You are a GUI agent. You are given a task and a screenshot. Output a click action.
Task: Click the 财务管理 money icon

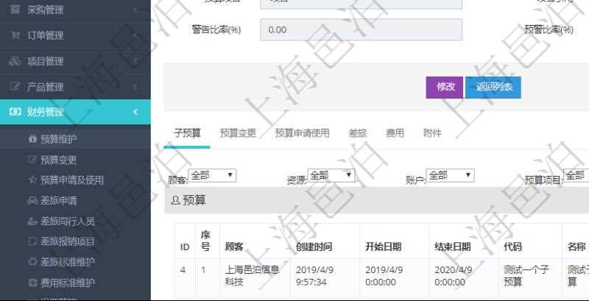tap(15, 112)
